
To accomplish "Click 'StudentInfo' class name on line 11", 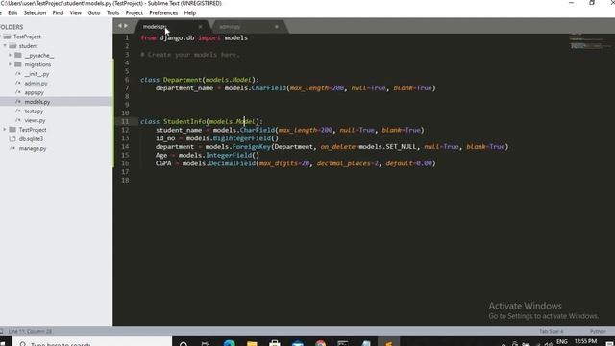I will pos(184,122).
